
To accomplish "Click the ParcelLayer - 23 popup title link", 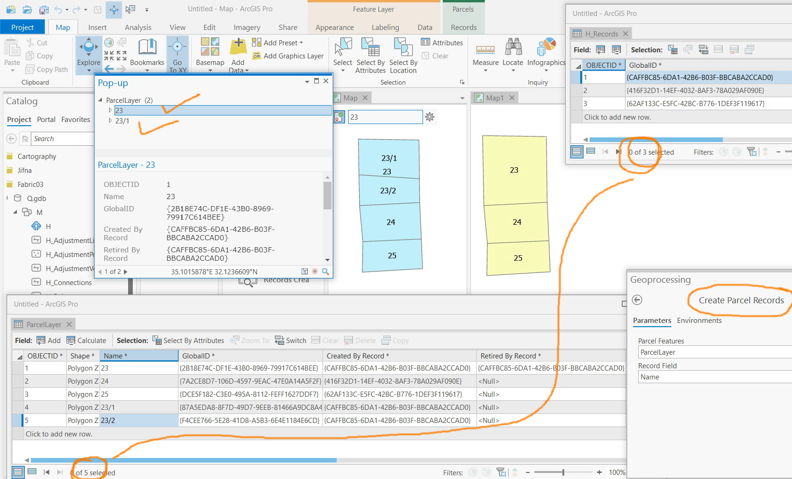I will point(126,165).
